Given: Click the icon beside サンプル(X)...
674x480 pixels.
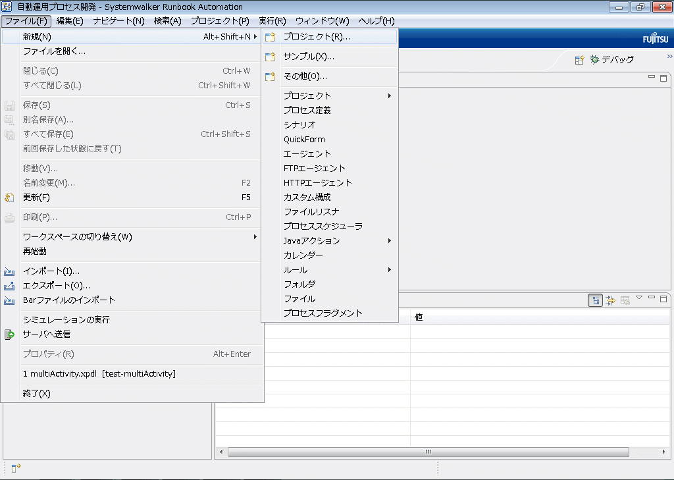Looking at the screenshot, I should pyautogui.click(x=270, y=57).
